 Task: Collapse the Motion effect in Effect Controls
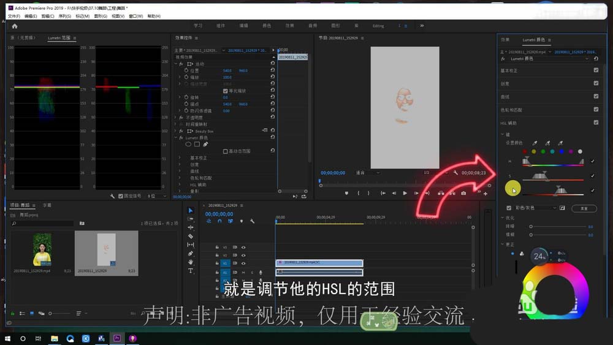point(176,64)
